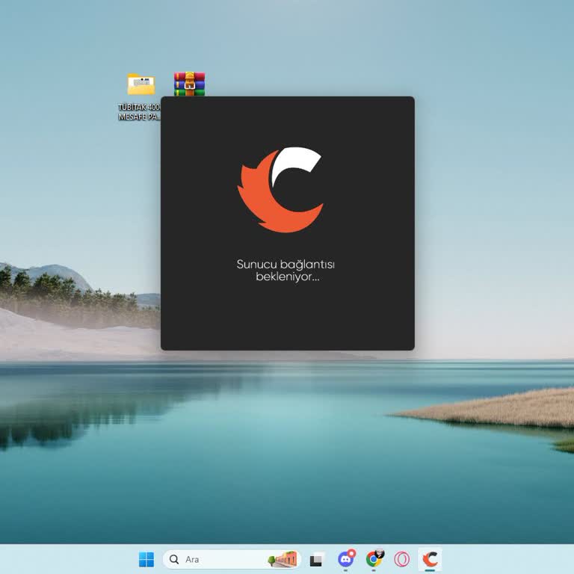
Task: Open Discord from the taskbar
Action: click(x=345, y=559)
